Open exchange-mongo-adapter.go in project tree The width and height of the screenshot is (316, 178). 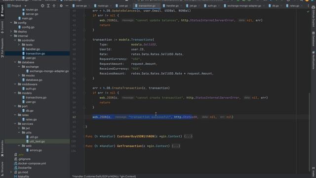(x=49, y=71)
